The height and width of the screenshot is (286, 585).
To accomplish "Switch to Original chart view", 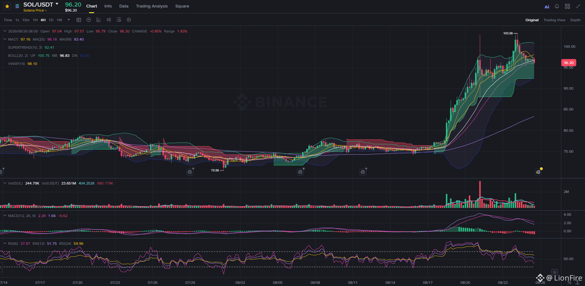I will [x=532, y=20].
